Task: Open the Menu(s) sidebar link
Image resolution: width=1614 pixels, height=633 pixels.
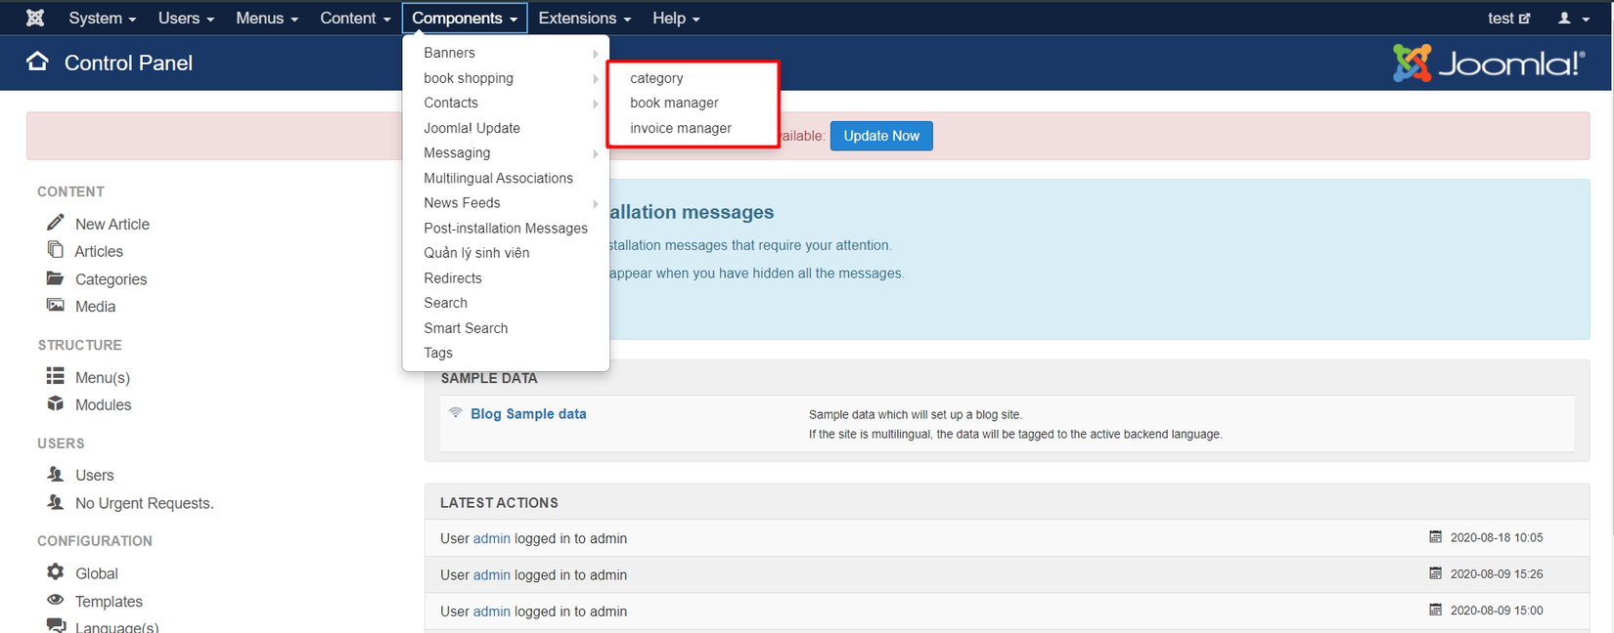Action: [103, 377]
